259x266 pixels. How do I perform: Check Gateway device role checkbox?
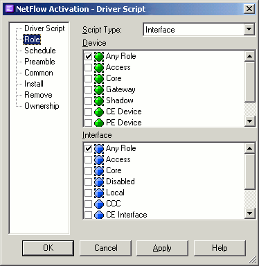(x=88, y=89)
